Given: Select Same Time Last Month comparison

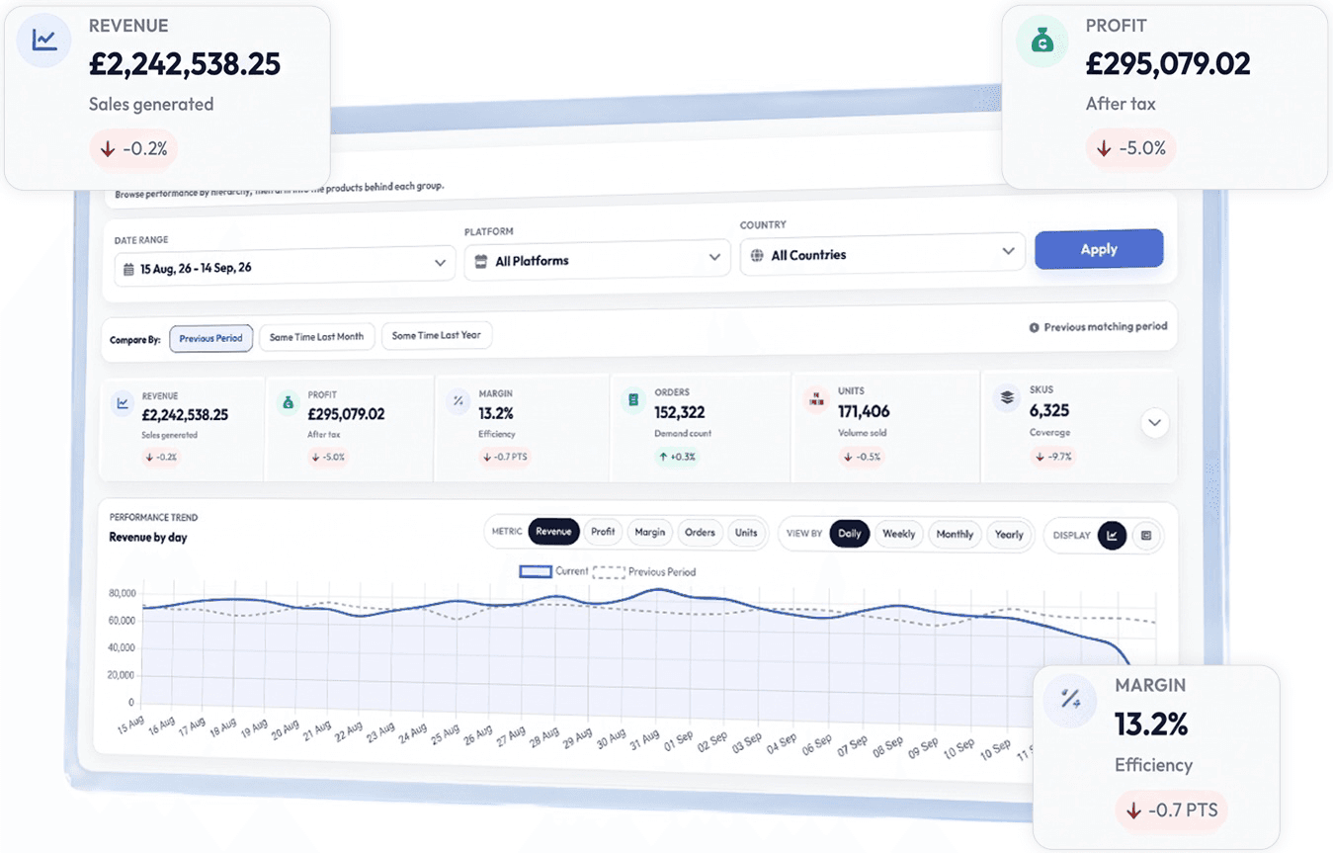Looking at the screenshot, I should [x=316, y=337].
